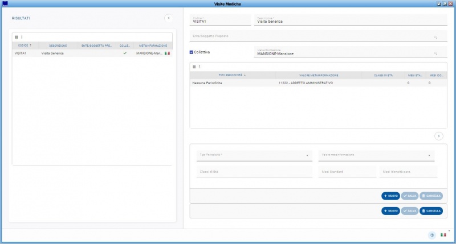Click Italian flag language icon in footer
This screenshot has width=456, height=244.
[x=443, y=235]
